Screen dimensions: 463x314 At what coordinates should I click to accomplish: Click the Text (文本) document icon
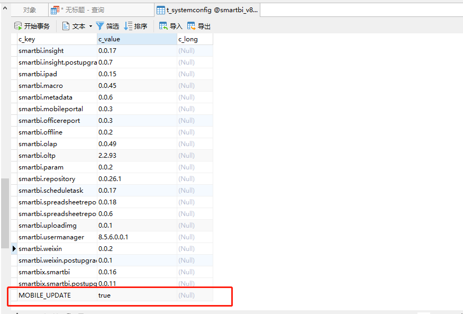tap(66, 26)
